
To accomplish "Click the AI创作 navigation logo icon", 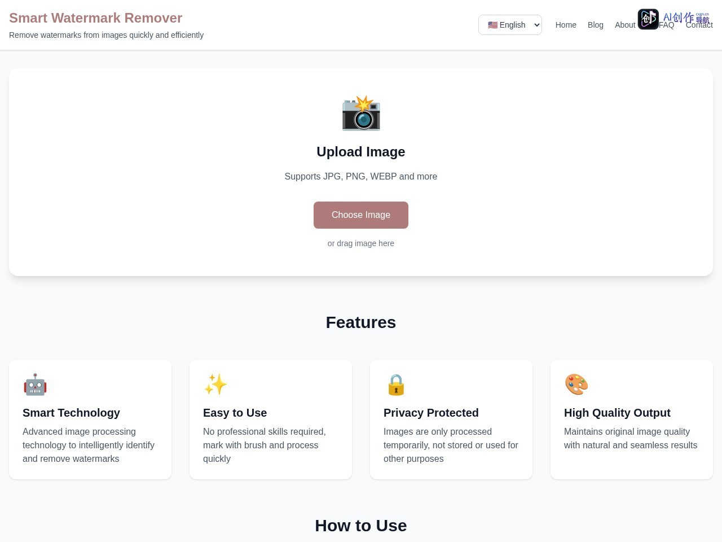I will (648, 19).
